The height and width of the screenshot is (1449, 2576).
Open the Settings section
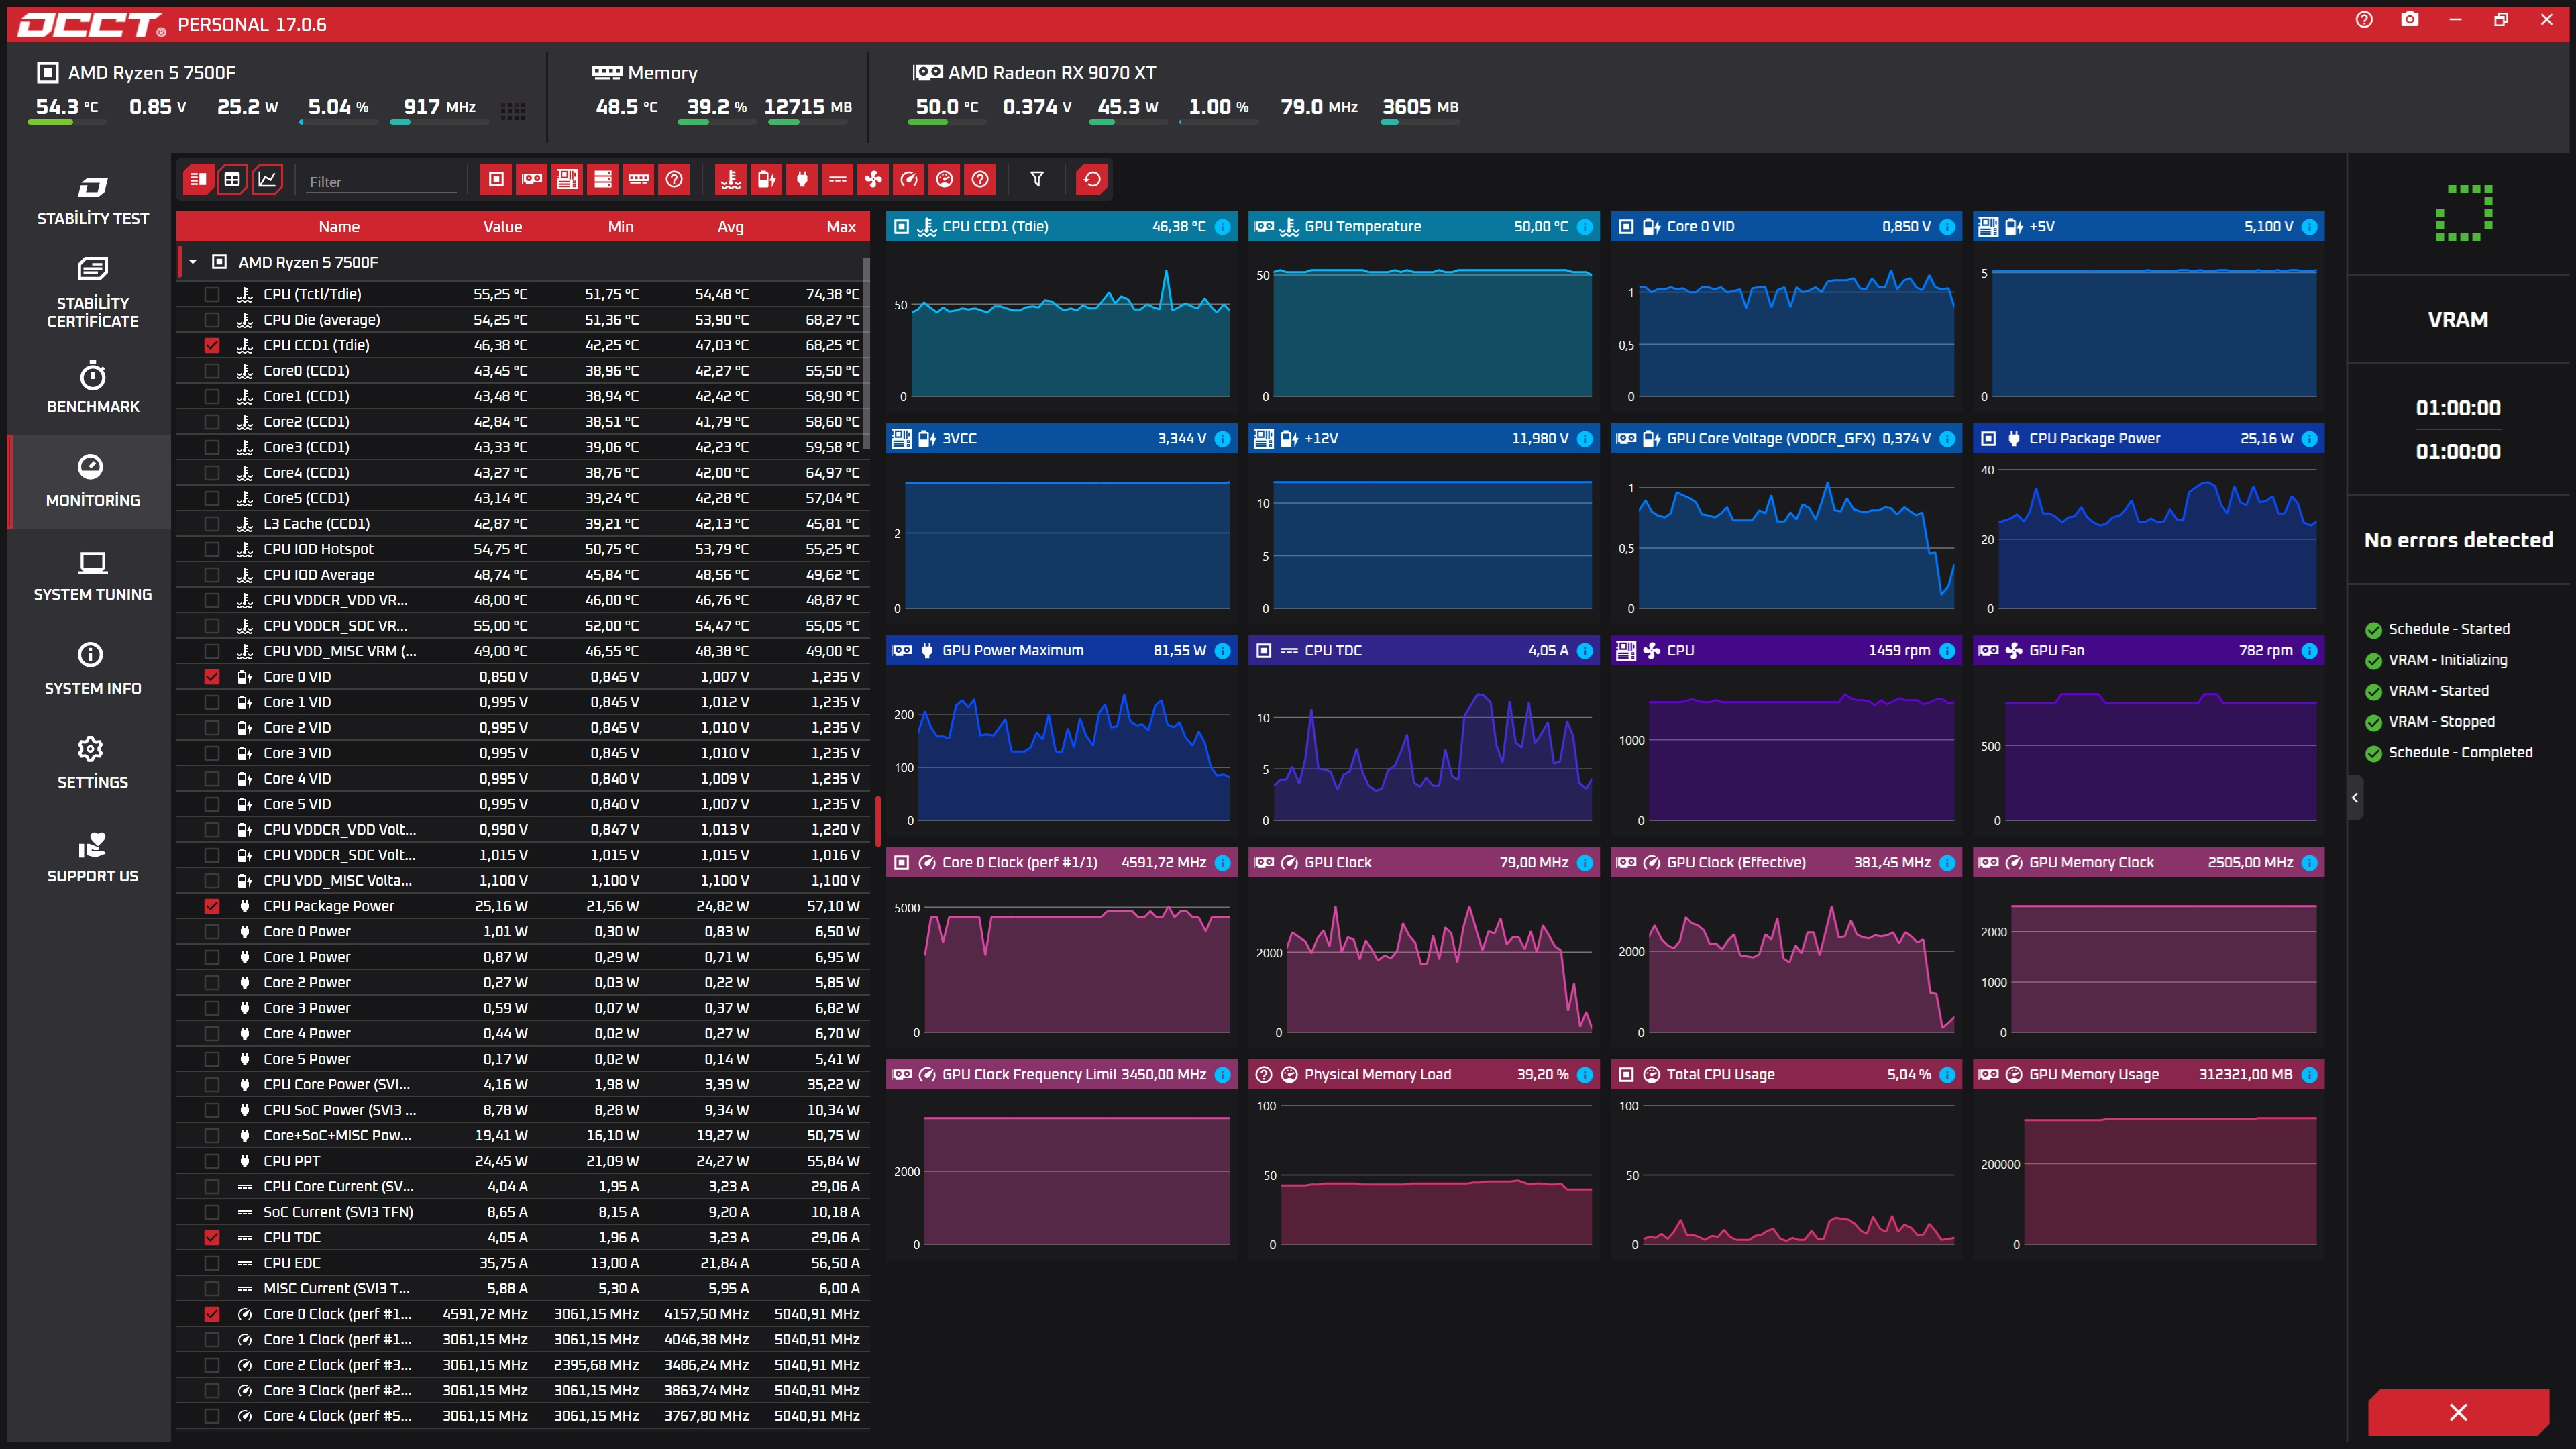(x=92, y=763)
